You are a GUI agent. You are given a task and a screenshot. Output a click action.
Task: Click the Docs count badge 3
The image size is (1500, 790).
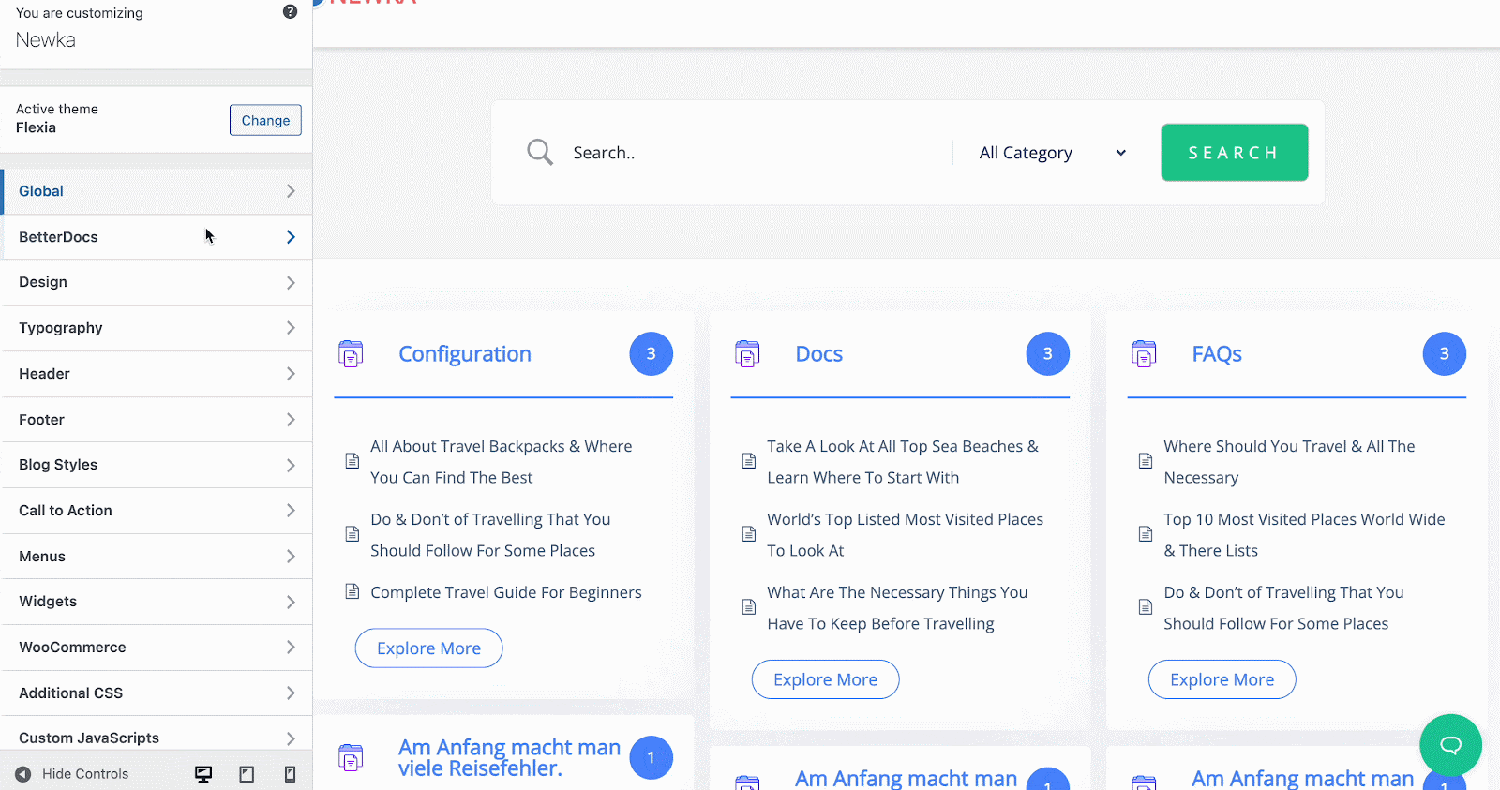[x=1047, y=354]
